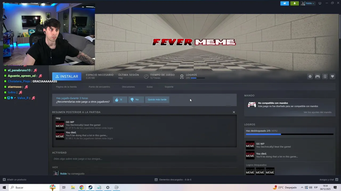Click the ESPACIO NECESARIO 2,21 GB text
Screen dimensions: 341x191
(x=99, y=76)
